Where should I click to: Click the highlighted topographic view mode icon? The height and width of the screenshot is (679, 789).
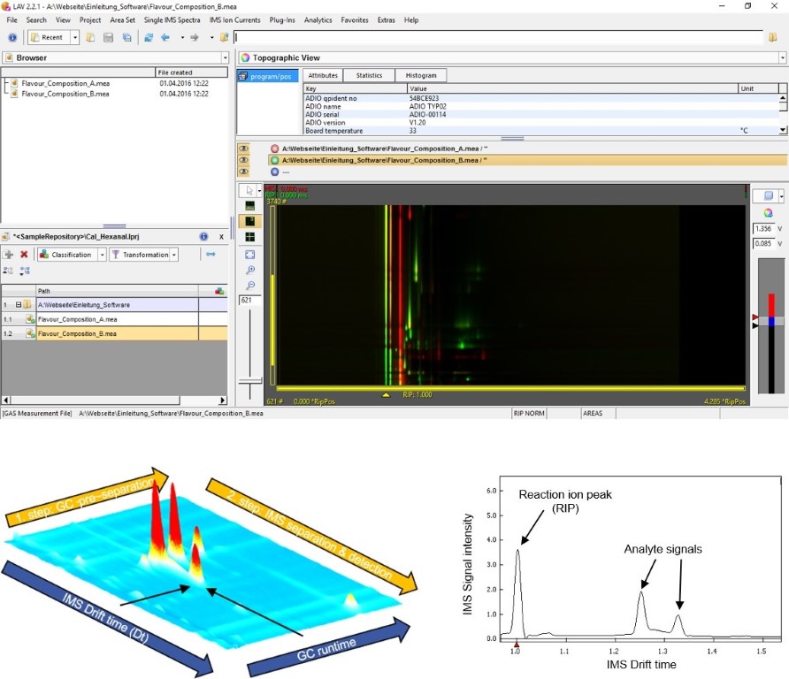coord(249,221)
